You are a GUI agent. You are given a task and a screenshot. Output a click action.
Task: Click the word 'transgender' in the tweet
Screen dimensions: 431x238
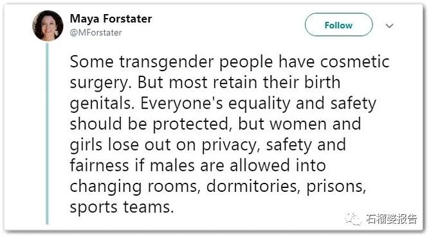pos(167,62)
